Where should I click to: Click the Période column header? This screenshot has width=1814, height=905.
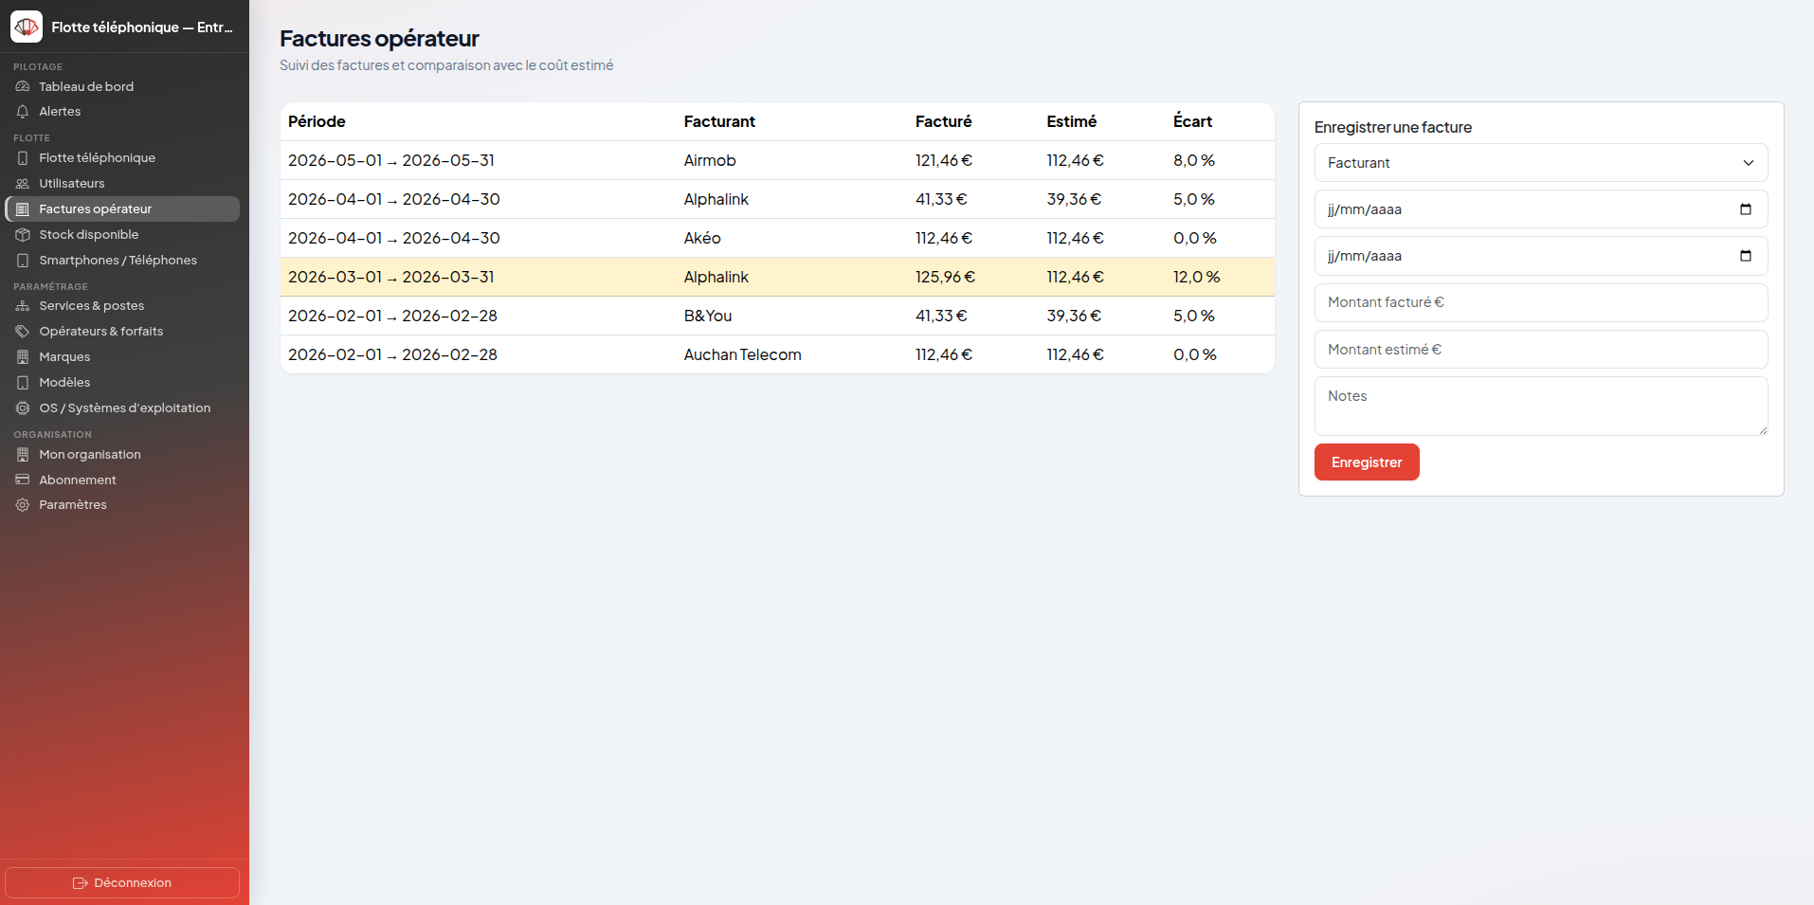pos(317,121)
